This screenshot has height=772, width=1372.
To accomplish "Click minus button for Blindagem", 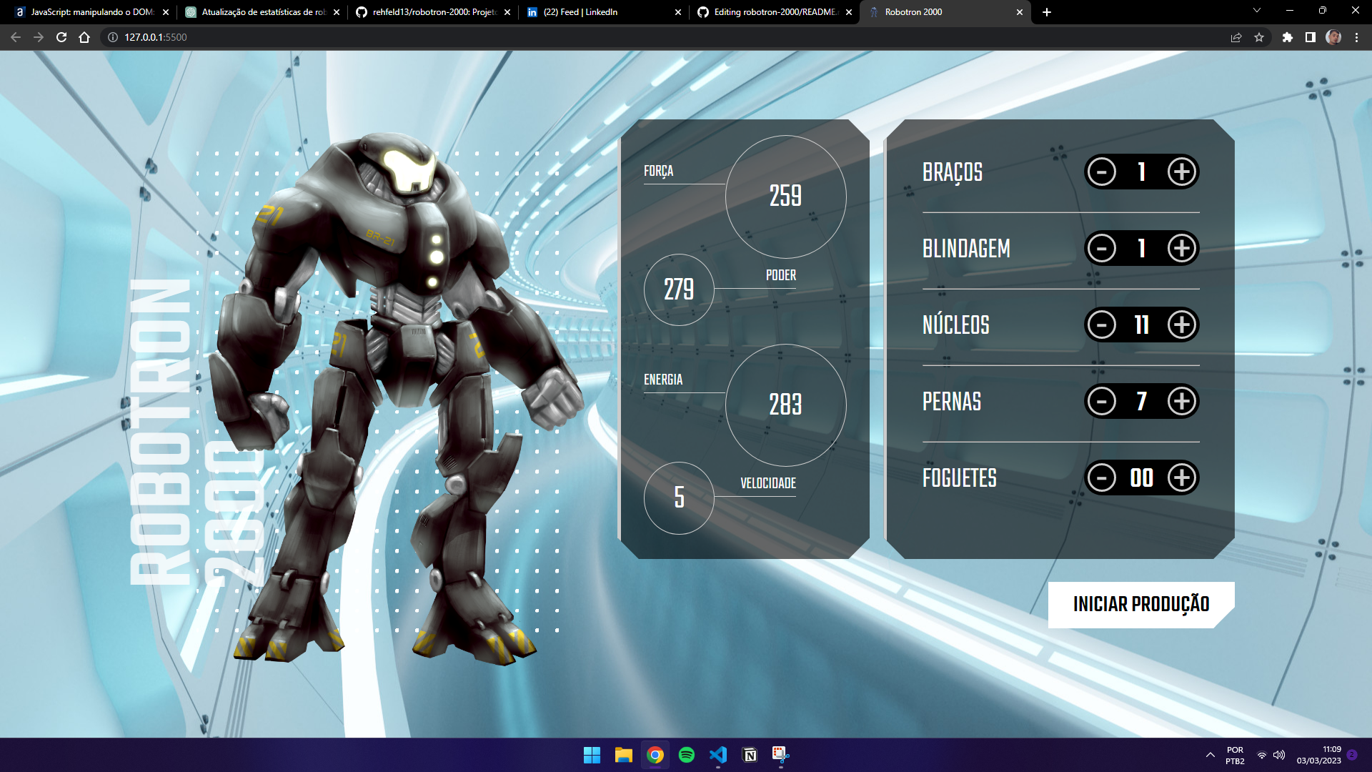I will click(1101, 249).
